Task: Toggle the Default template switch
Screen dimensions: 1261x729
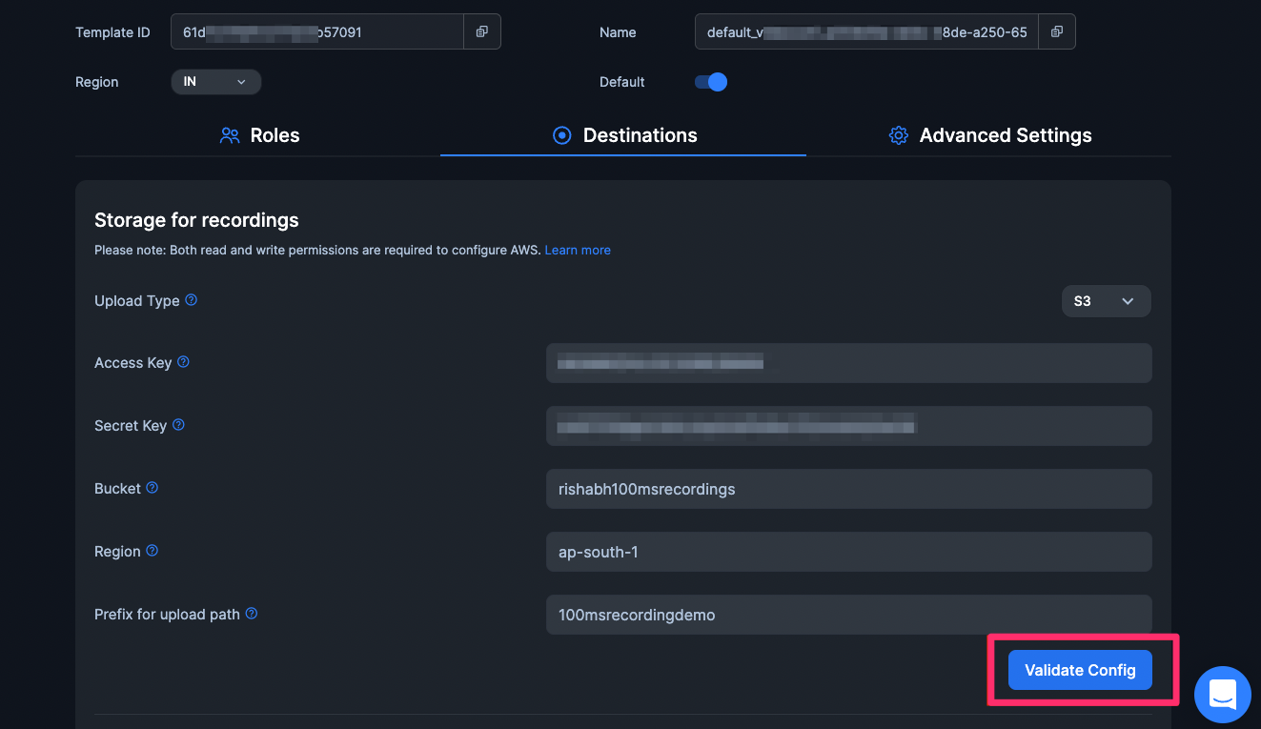Action: click(711, 82)
